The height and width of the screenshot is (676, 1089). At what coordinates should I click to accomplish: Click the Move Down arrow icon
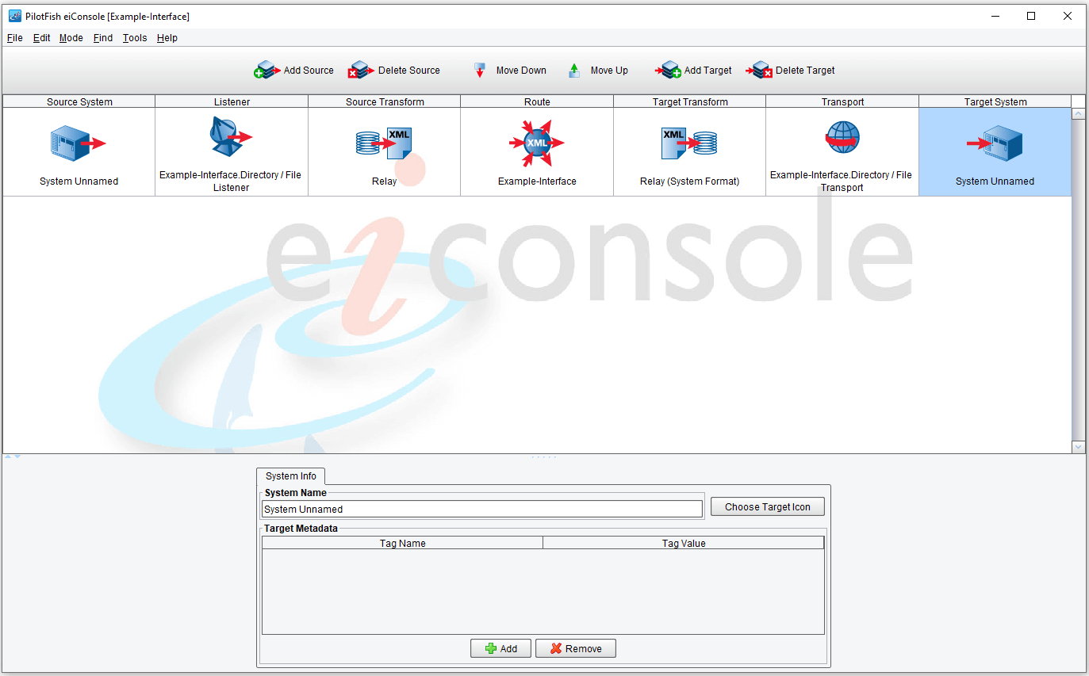pos(479,71)
